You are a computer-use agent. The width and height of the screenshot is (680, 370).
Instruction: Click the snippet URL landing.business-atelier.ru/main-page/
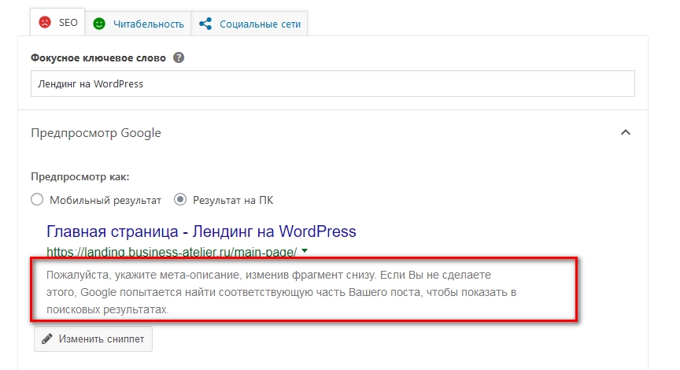click(x=172, y=252)
